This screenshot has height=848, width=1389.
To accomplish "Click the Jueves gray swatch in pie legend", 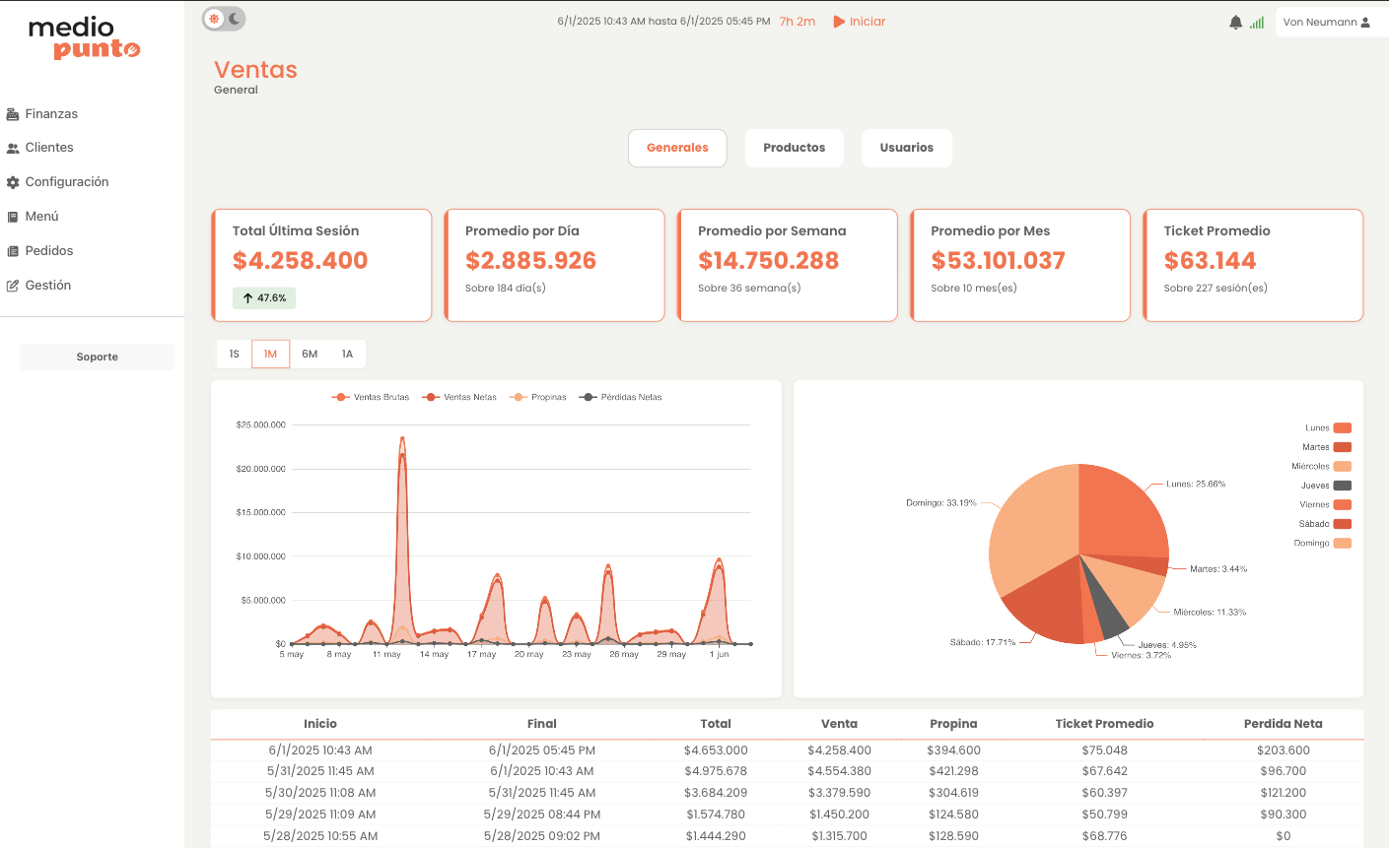I will 1342,486.
